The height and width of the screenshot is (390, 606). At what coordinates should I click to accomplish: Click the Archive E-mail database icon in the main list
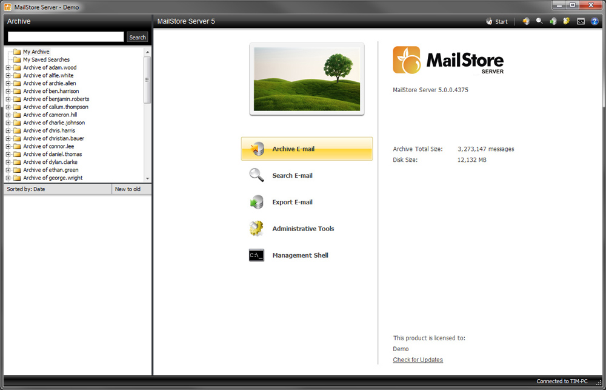coord(256,149)
